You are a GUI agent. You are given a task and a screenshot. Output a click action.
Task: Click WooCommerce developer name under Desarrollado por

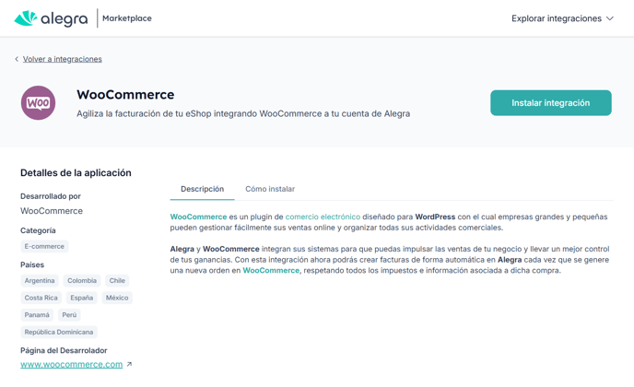coord(52,211)
